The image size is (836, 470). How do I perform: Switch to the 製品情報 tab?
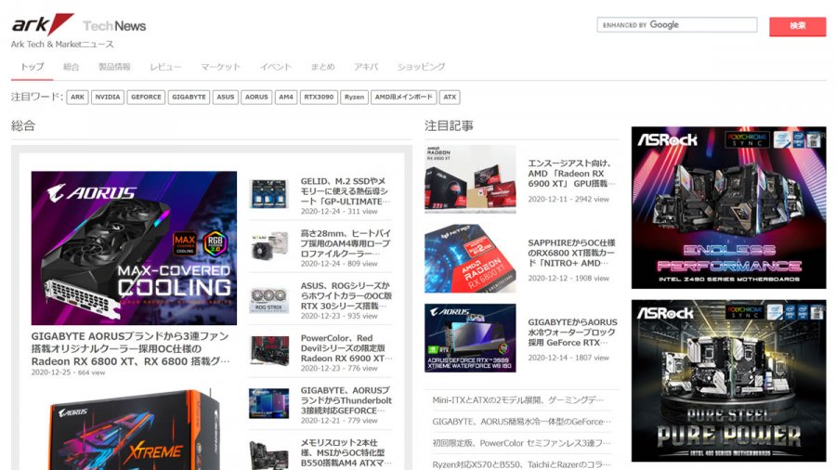coord(114,67)
